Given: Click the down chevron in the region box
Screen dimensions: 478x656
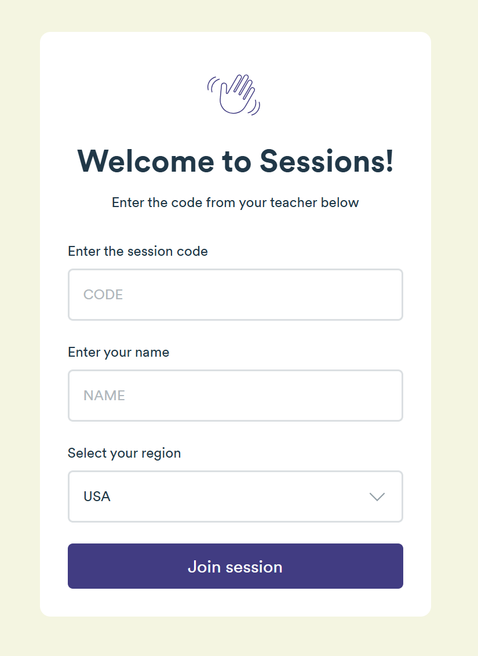Looking at the screenshot, I should [x=377, y=496].
